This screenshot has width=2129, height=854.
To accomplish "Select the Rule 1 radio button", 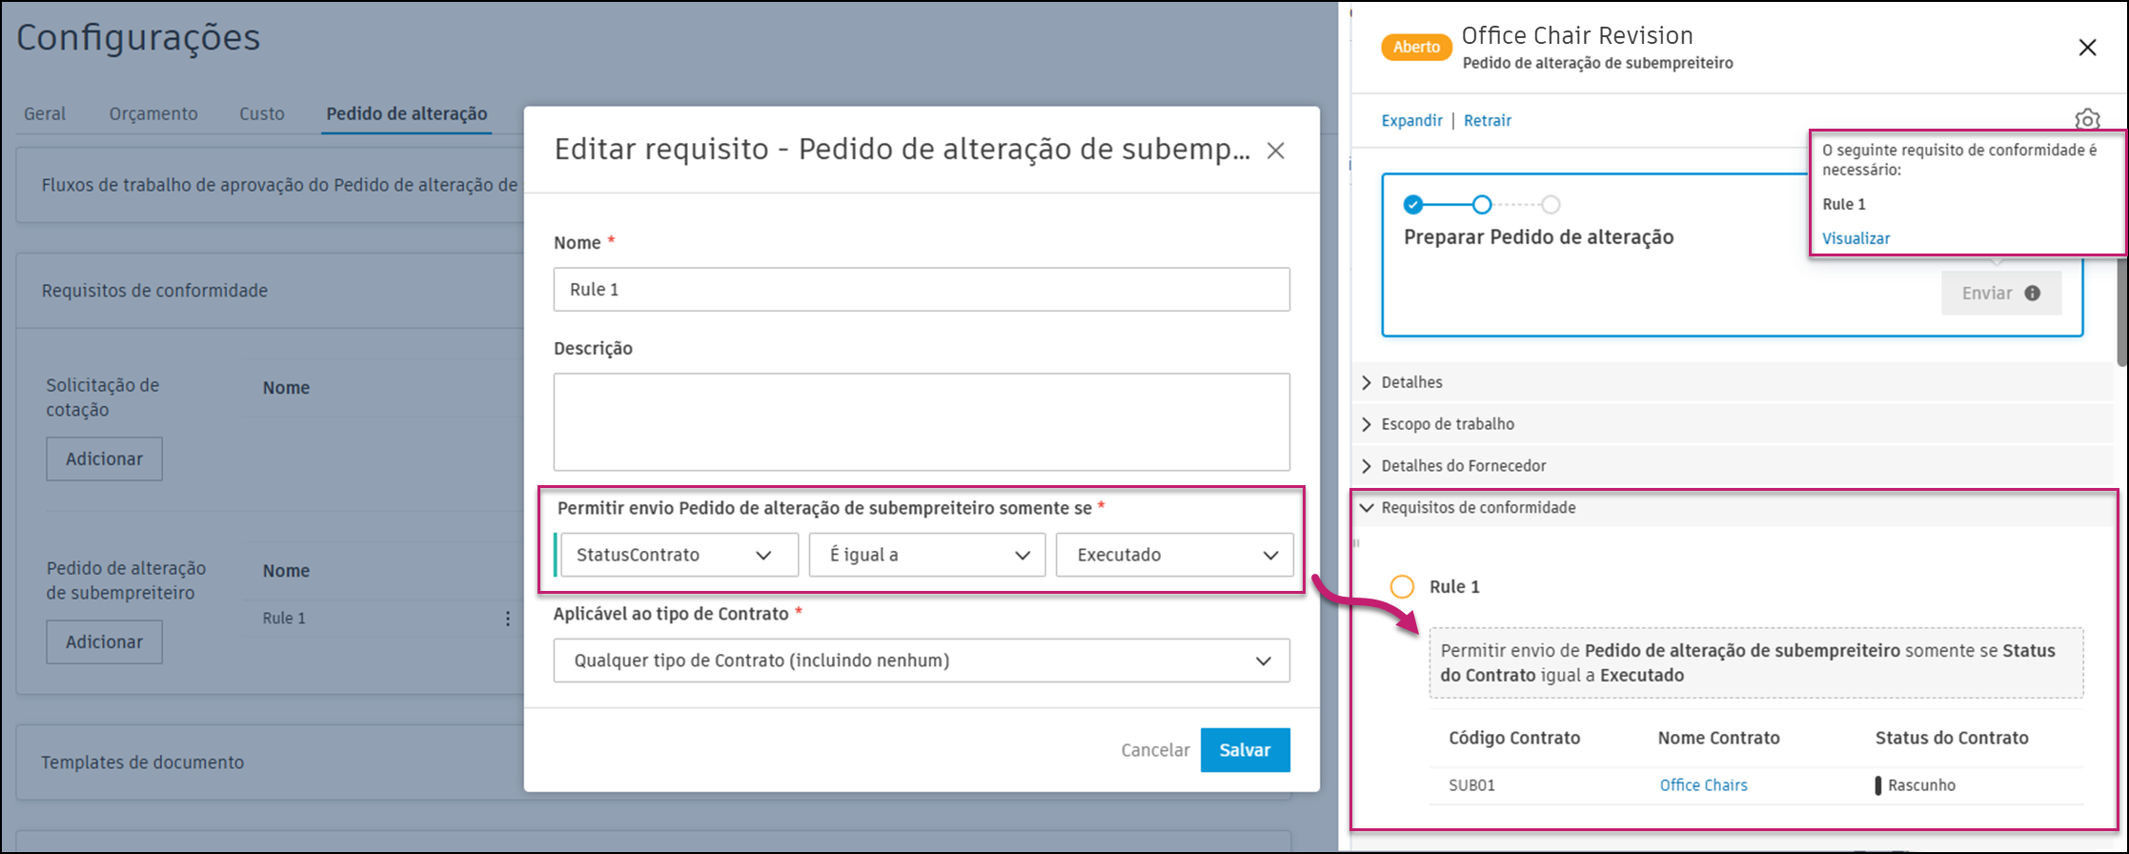I will click(1401, 586).
